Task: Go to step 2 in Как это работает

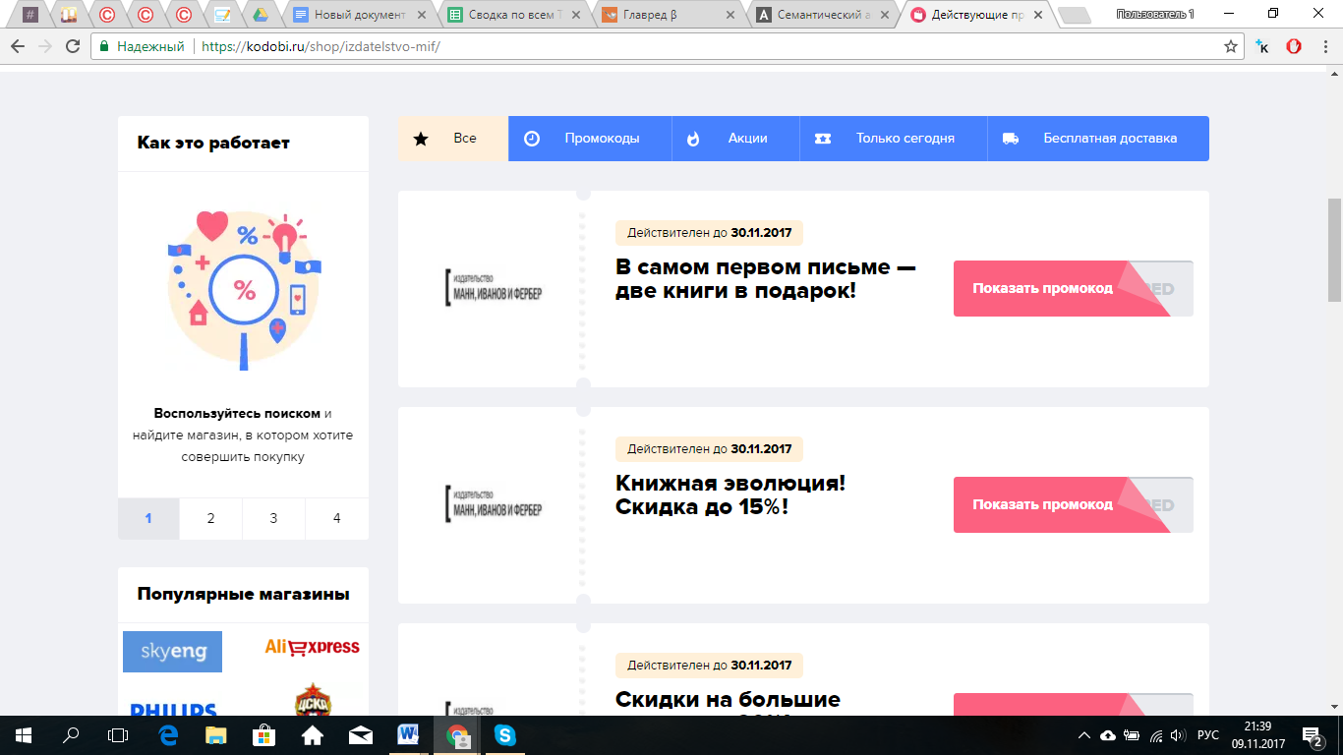Action: [210, 518]
